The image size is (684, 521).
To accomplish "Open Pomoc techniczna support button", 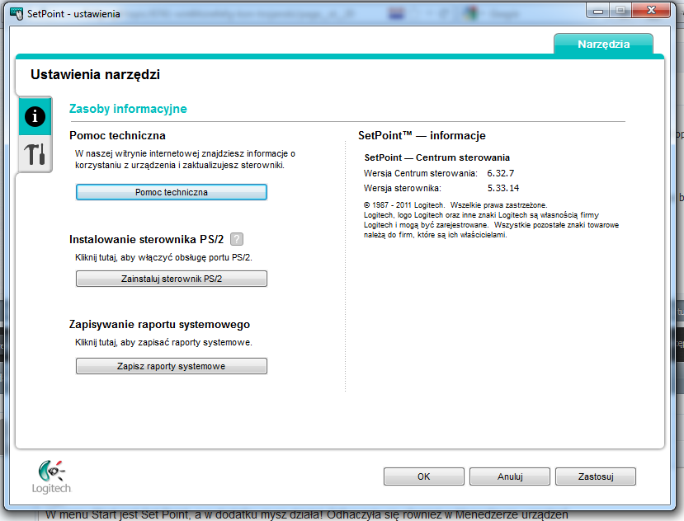I will (172, 192).
